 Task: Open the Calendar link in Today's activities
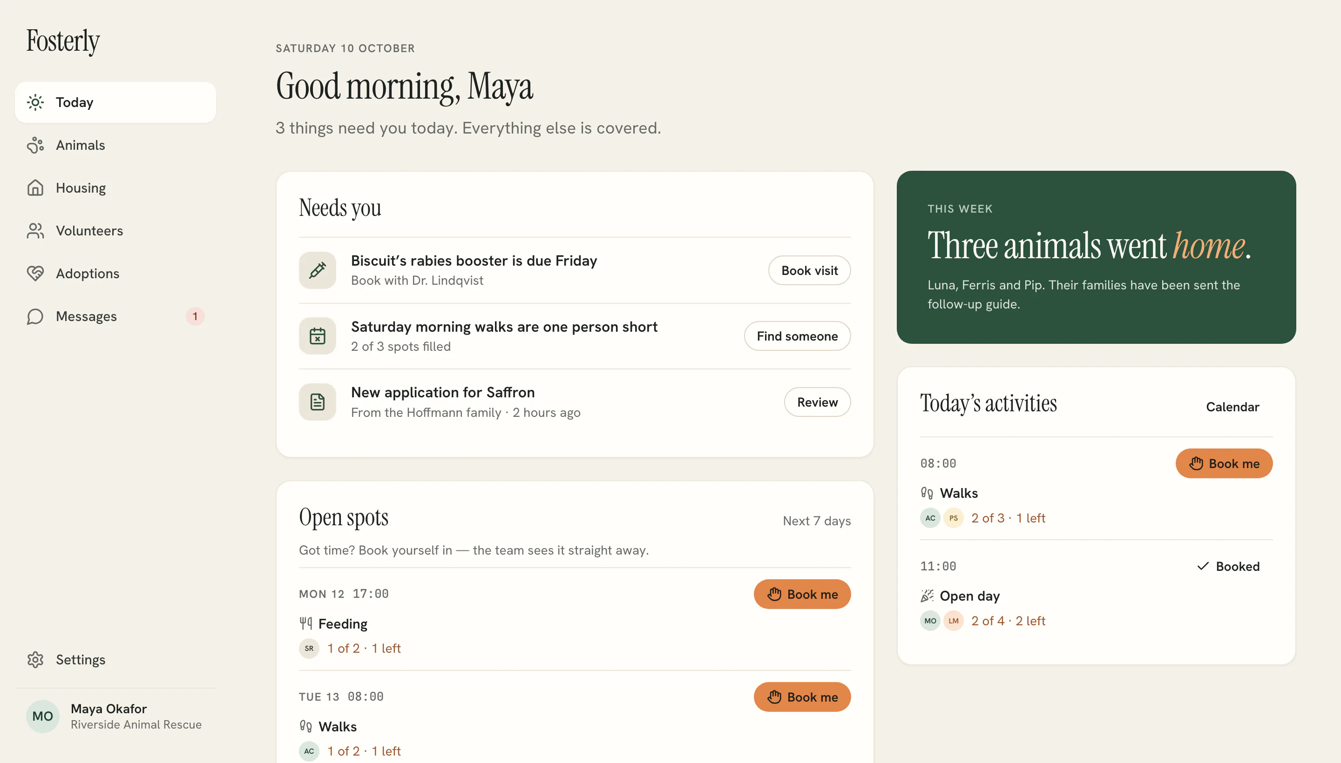tap(1233, 407)
